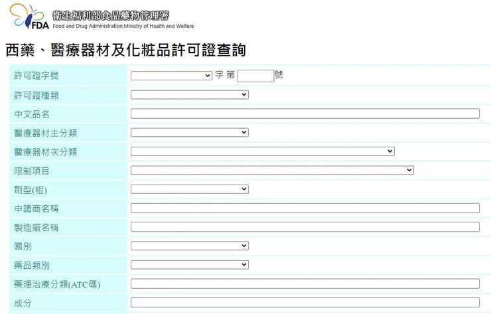The height and width of the screenshot is (314, 491).
Task: Click the 成分 row label
Action: tap(23, 303)
